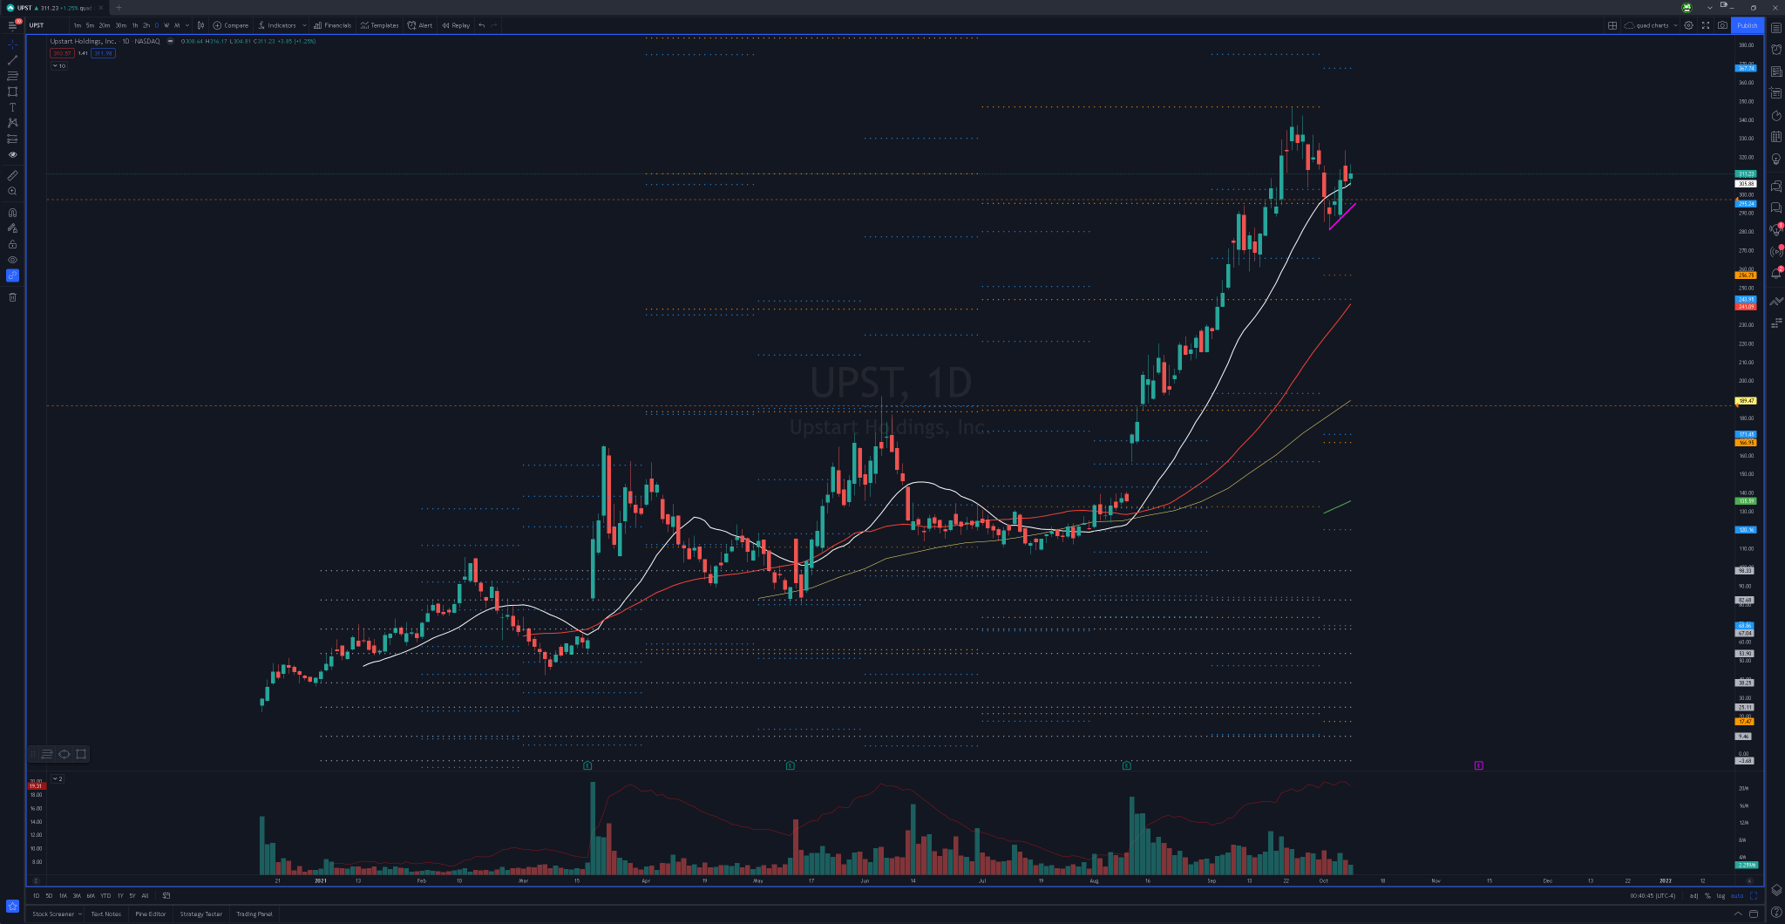This screenshot has height=924, width=1785.
Task: Enter fullscreen mode
Action: click(x=1706, y=25)
